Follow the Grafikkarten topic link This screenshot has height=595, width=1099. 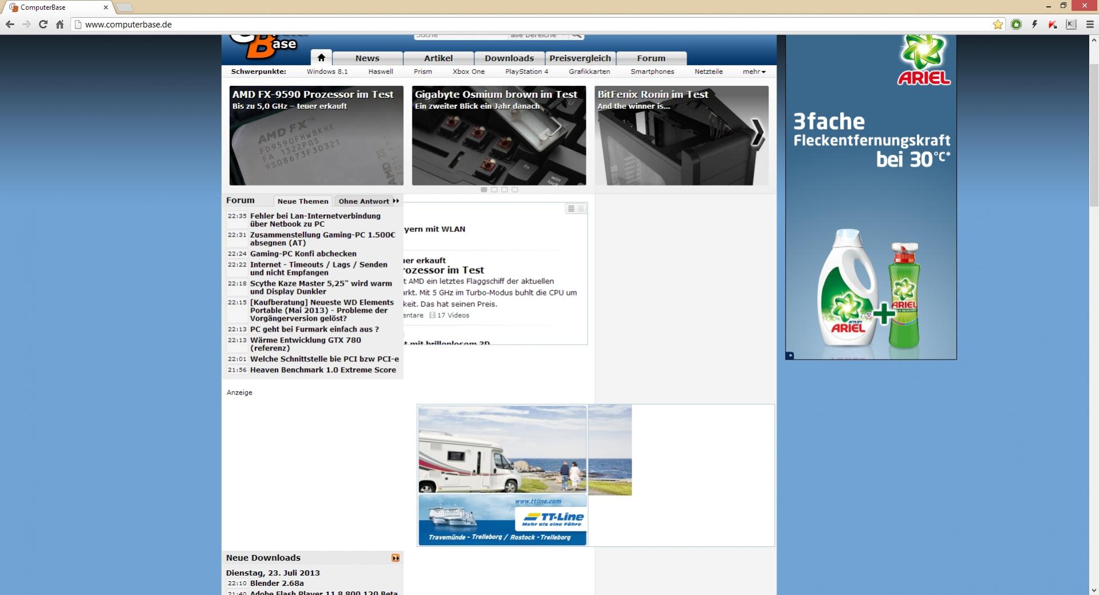tap(589, 72)
